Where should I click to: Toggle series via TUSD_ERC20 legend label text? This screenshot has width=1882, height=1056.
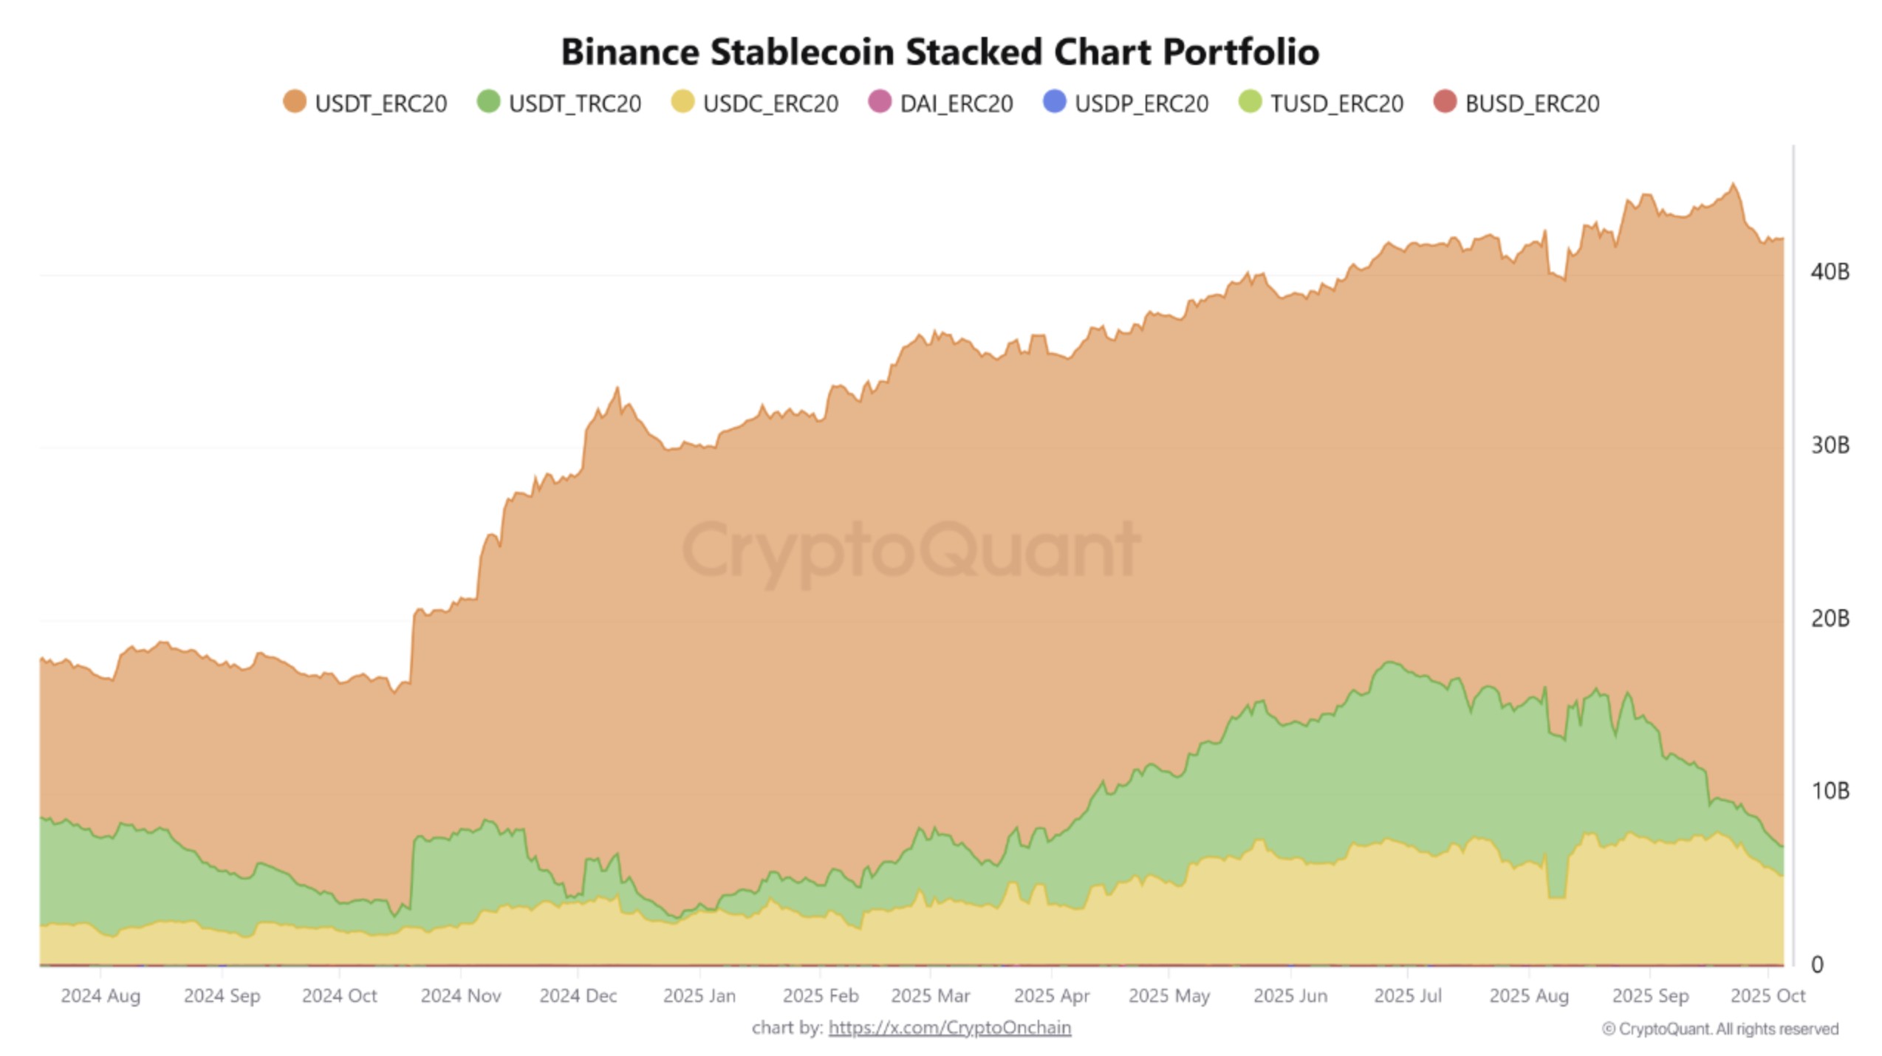1336,103
